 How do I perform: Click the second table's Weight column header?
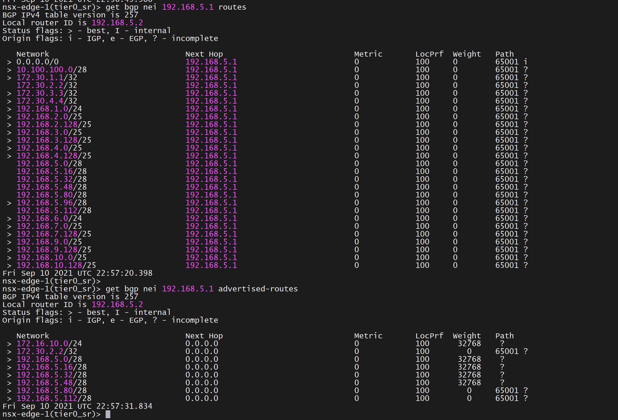click(x=467, y=336)
